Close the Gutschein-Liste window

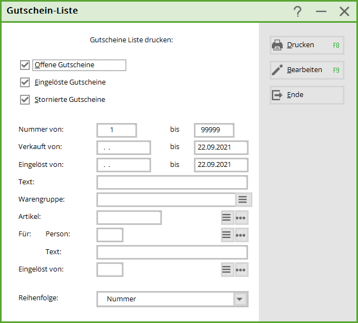[x=344, y=11]
